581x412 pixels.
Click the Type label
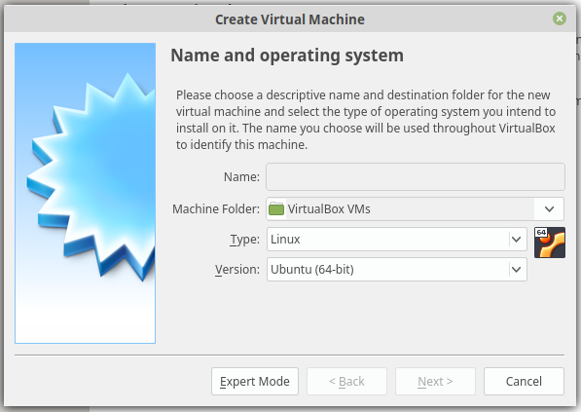click(x=244, y=240)
